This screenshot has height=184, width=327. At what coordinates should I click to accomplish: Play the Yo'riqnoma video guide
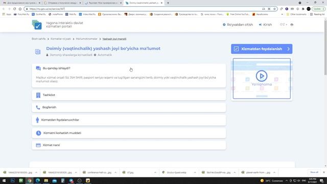click(x=262, y=76)
